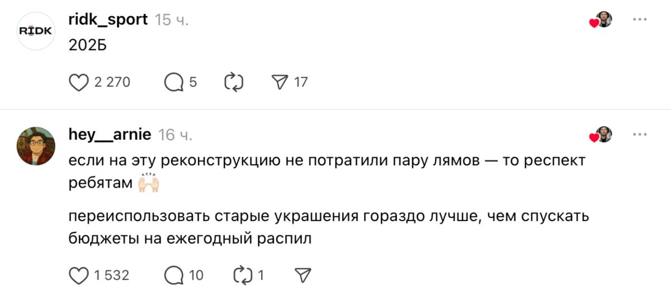Screen dimensions: 671x296
Task: Repost the ridk_sport post
Action: [234, 83]
